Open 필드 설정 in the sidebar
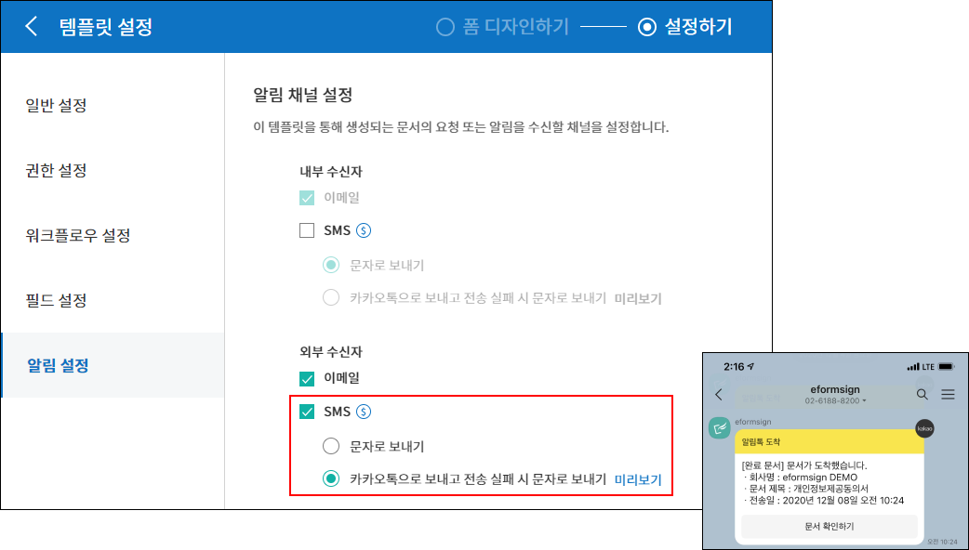 (57, 300)
